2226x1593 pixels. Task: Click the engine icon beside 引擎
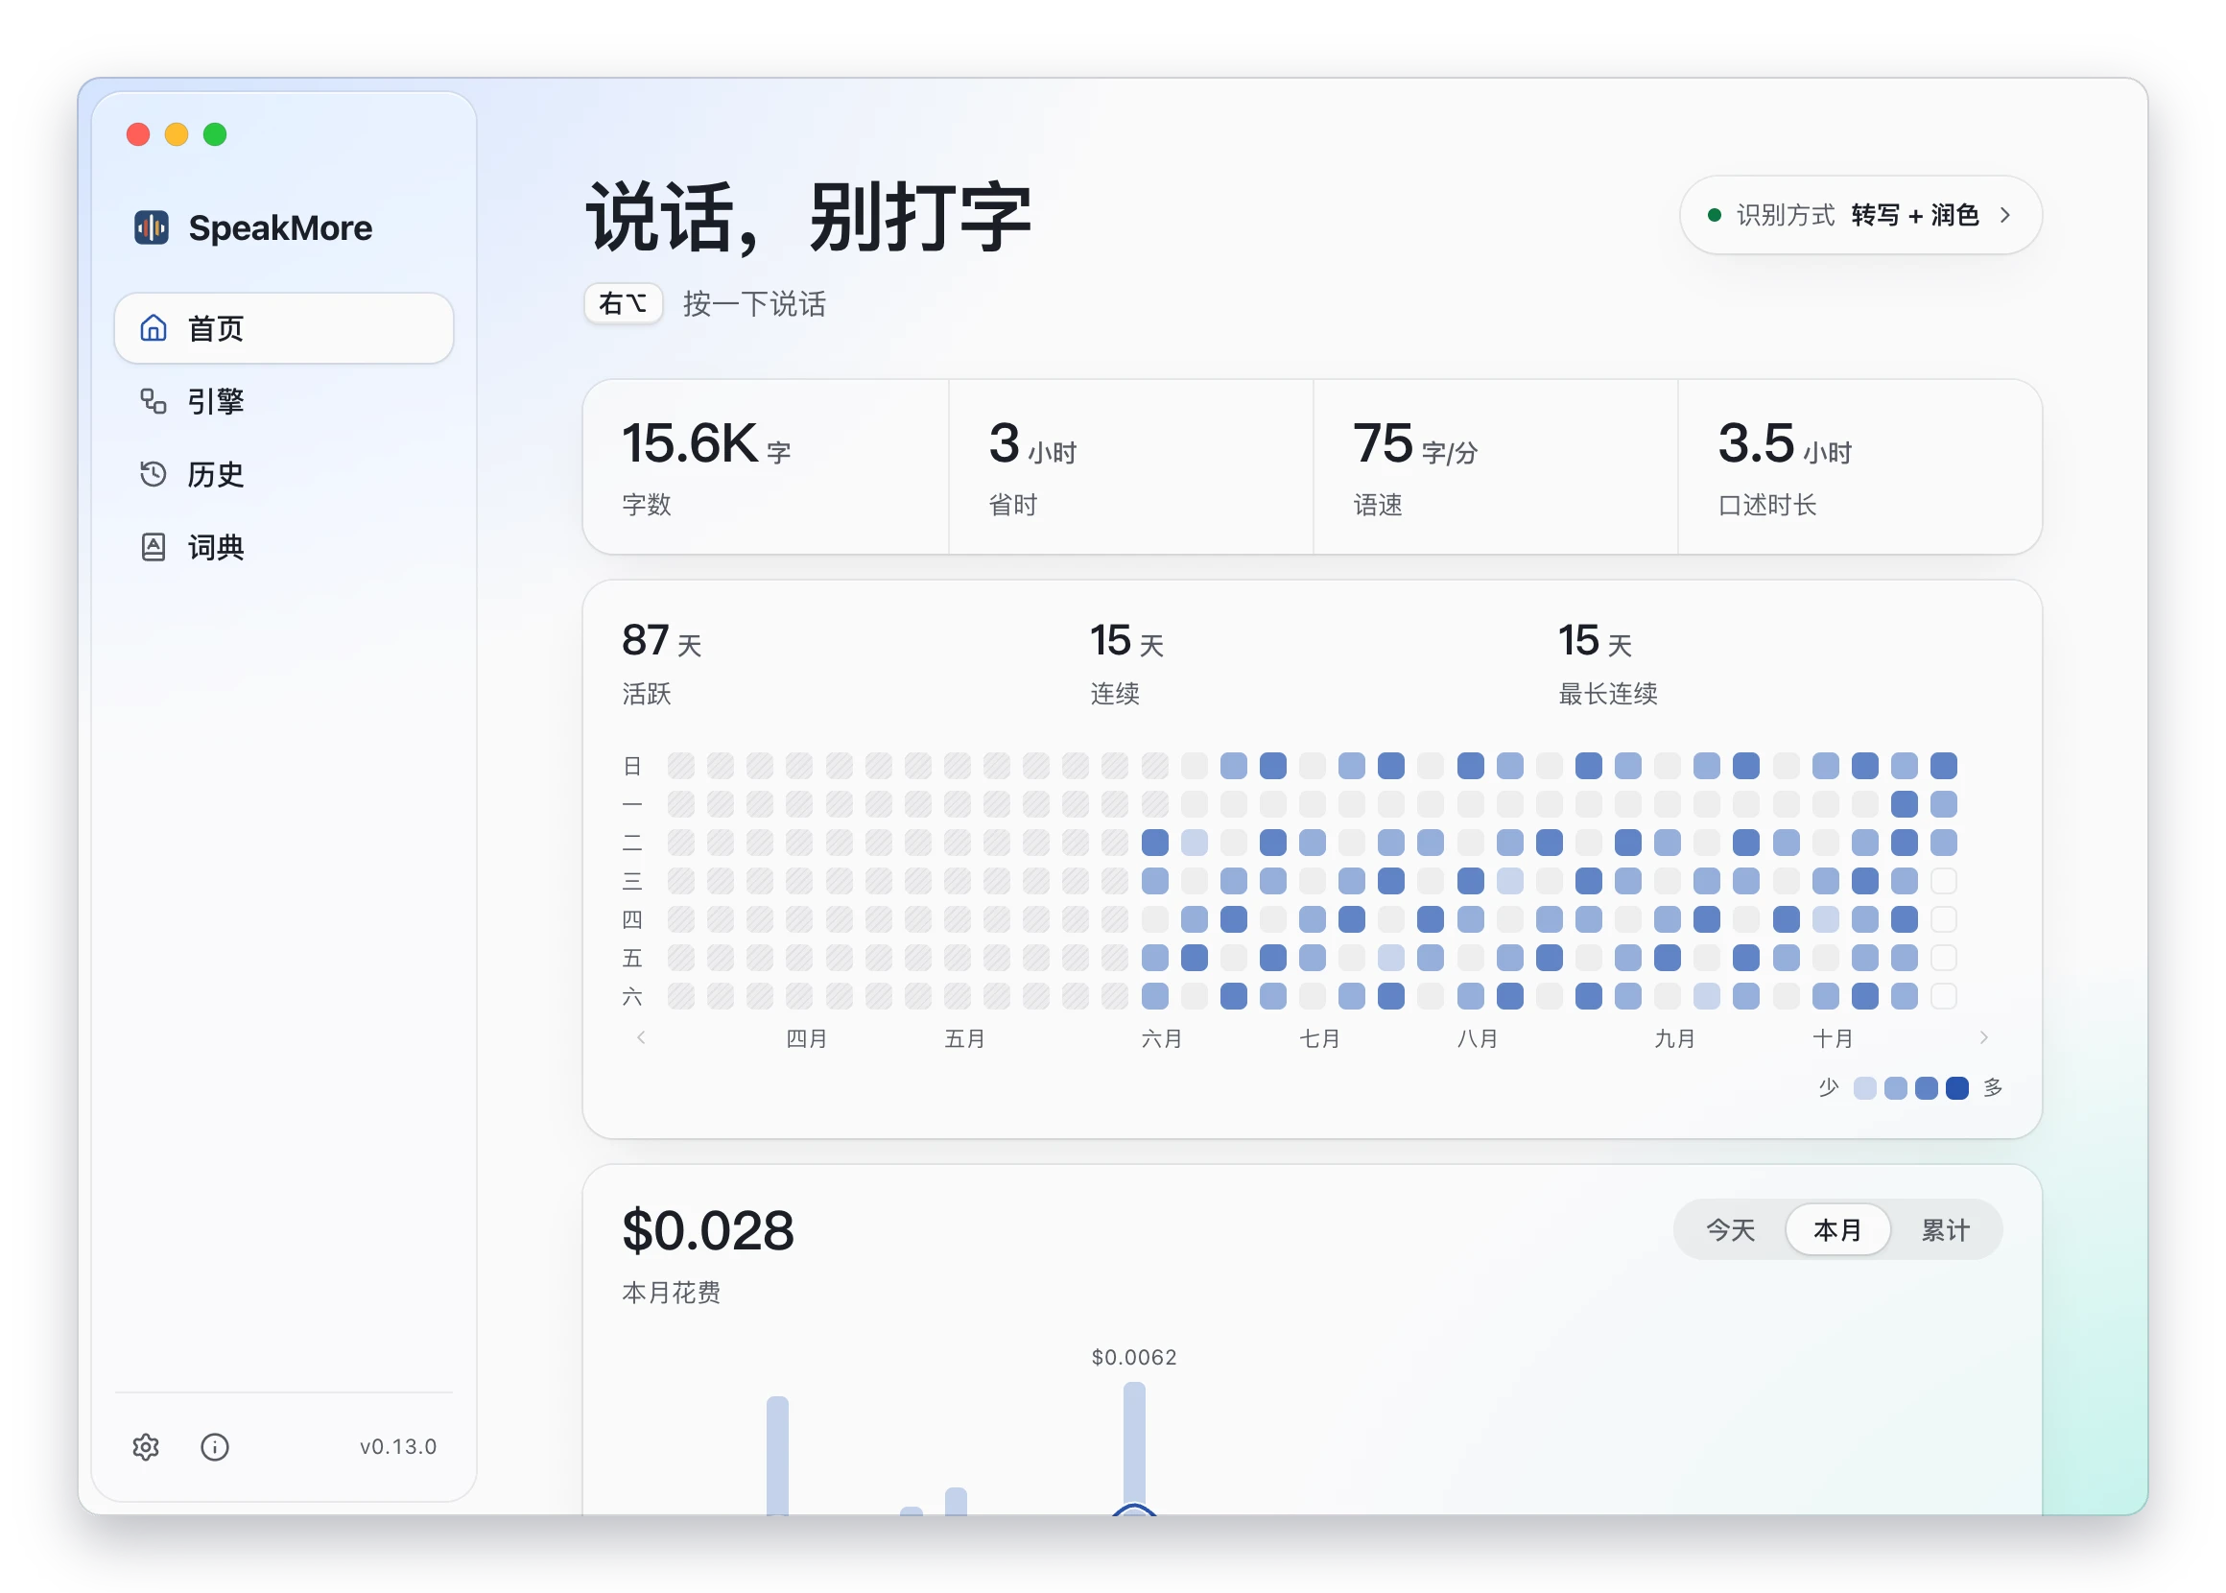pyautogui.click(x=153, y=401)
